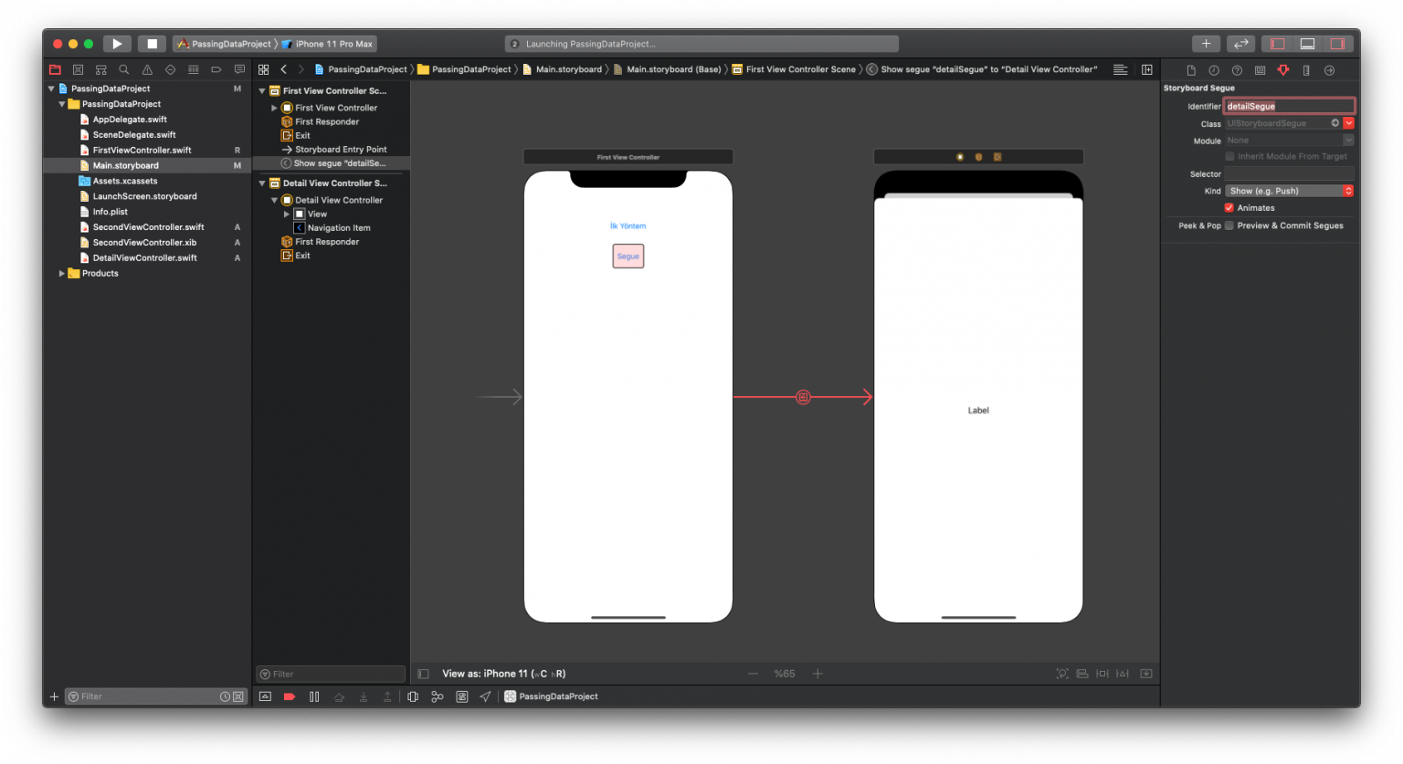Click the 65% zoom level control
Image resolution: width=1403 pixels, height=764 pixels.
pos(785,673)
